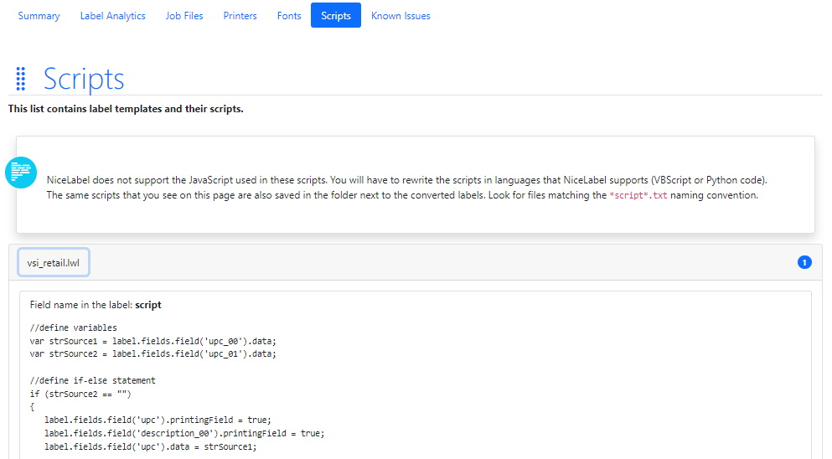Click the active Scripts tab

click(x=336, y=16)
